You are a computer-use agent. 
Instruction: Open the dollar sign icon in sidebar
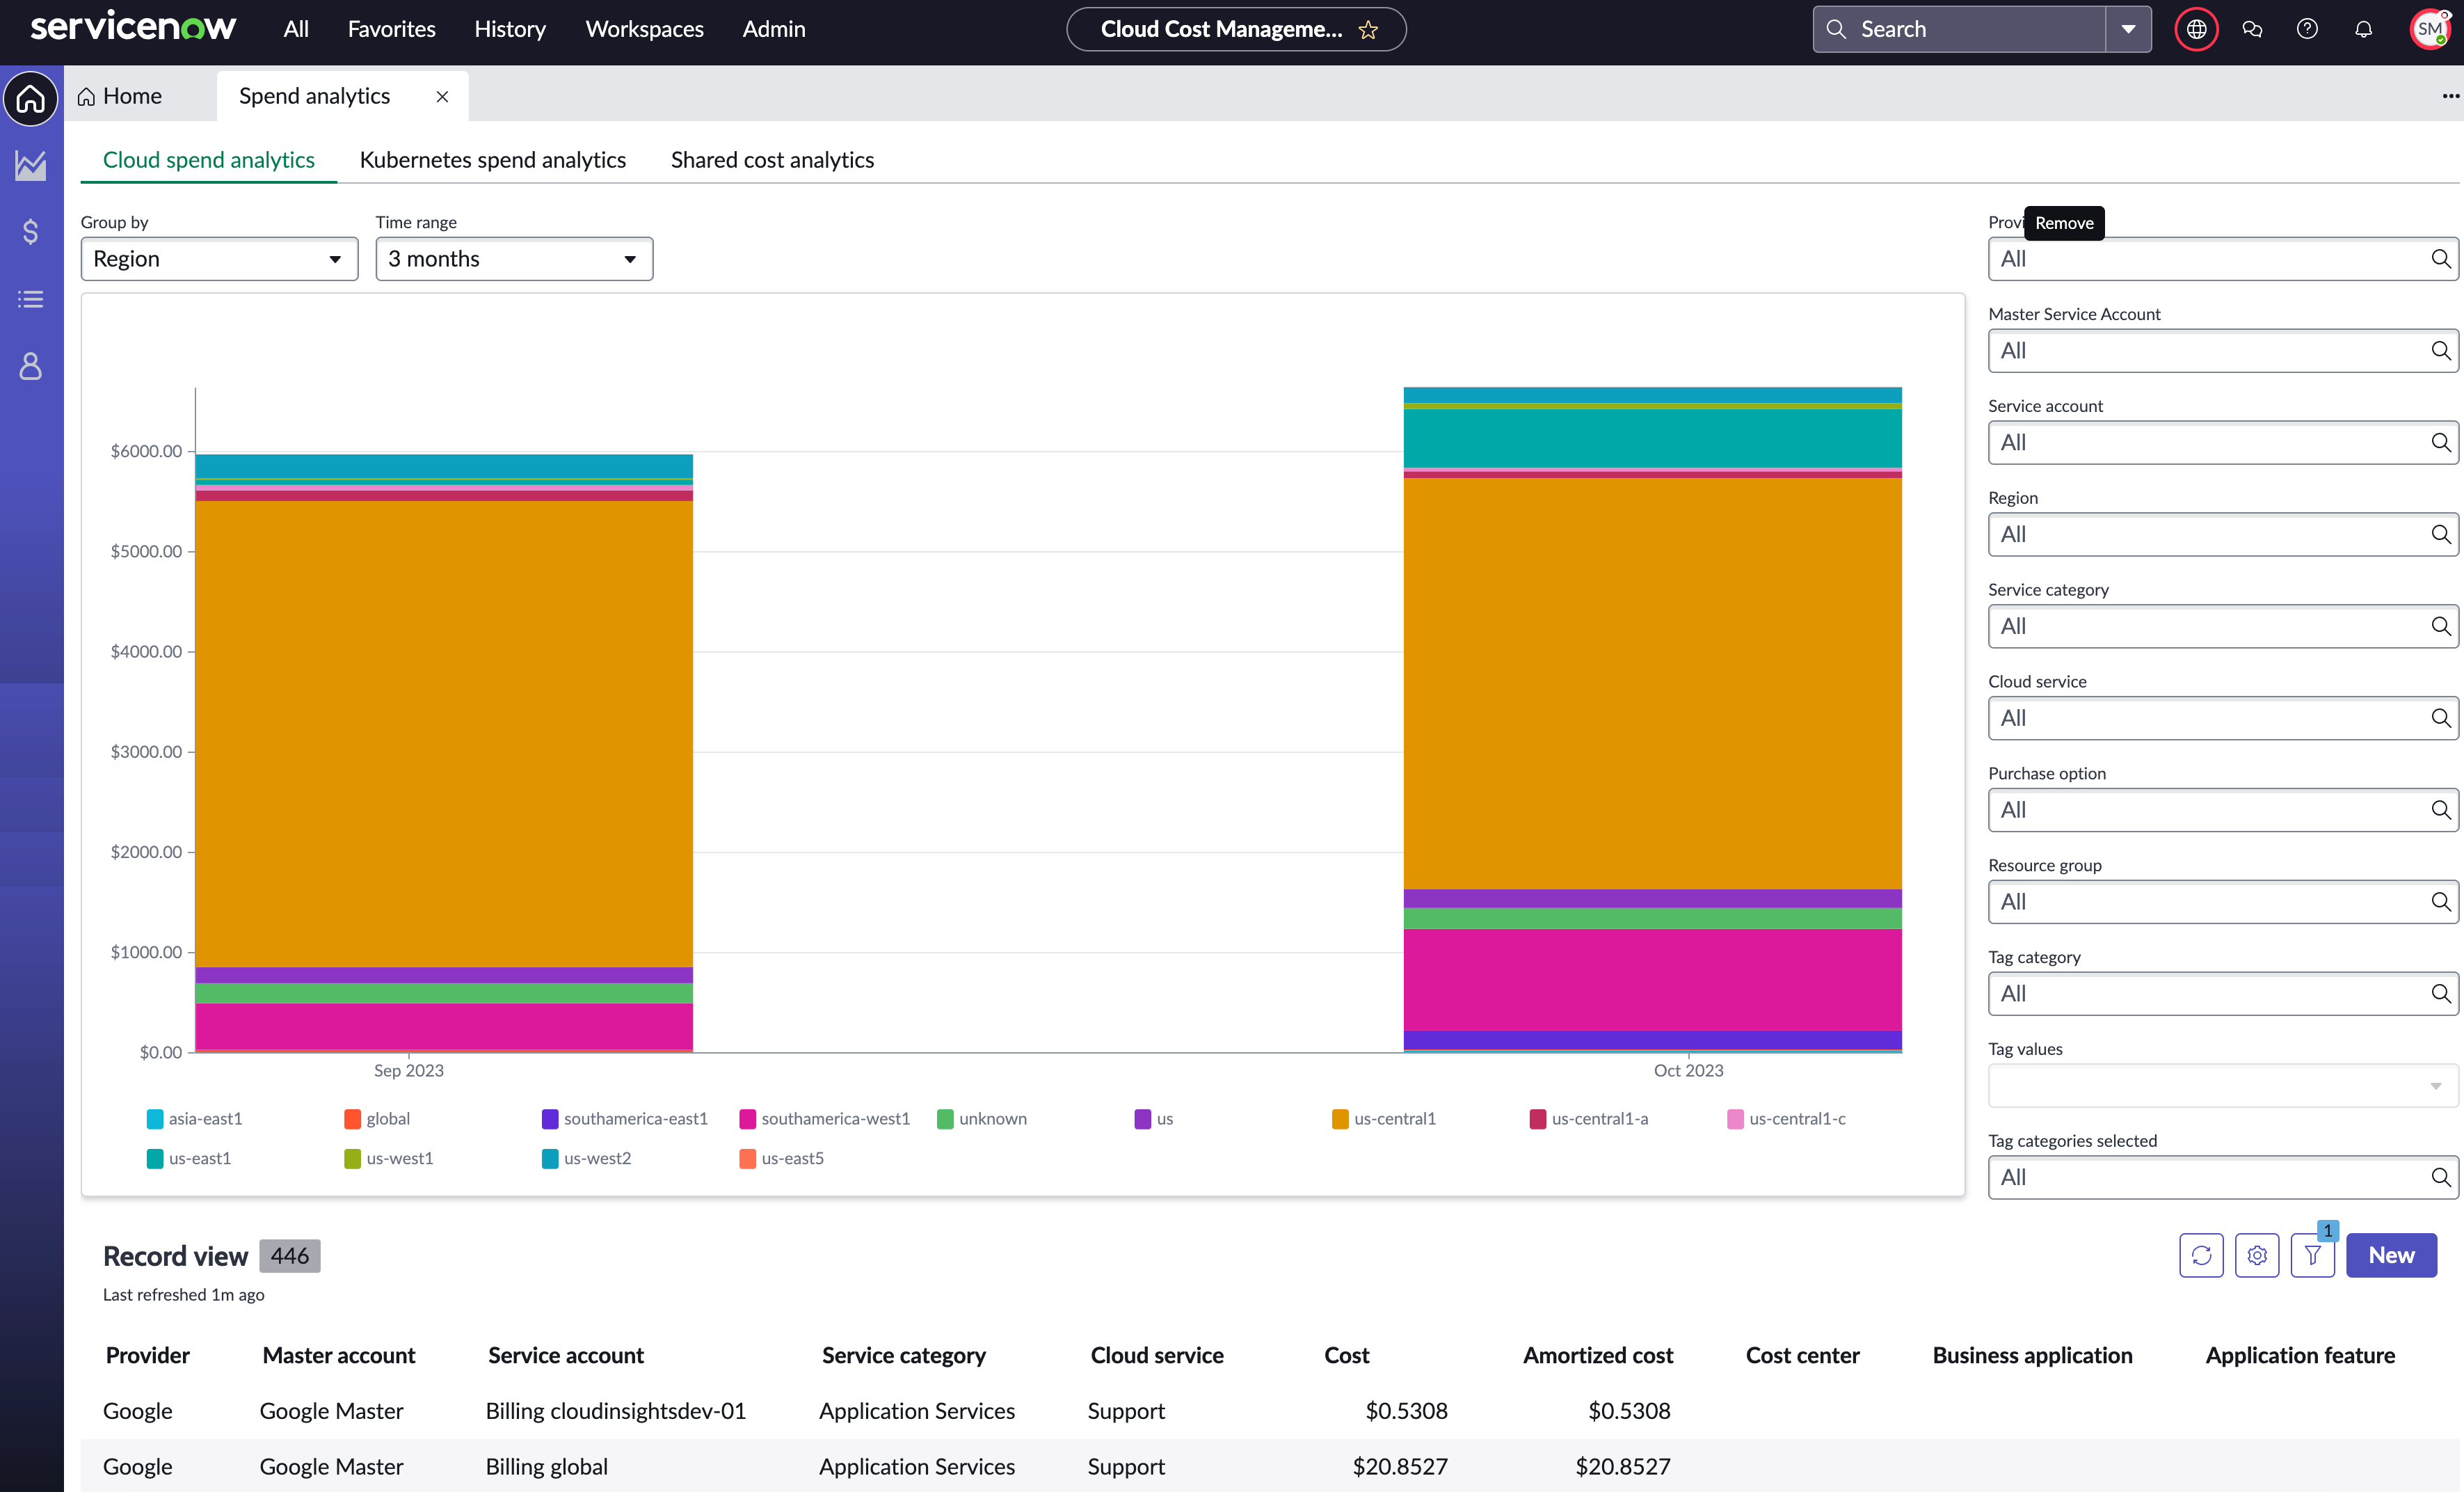click(x=31, y=231)
